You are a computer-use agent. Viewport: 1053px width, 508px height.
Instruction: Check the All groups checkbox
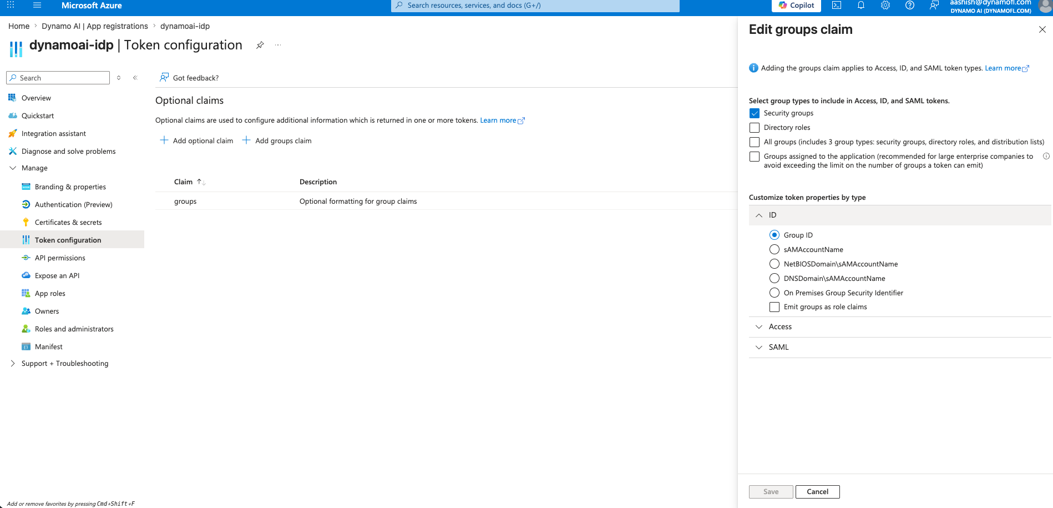[x=755, y=142]
